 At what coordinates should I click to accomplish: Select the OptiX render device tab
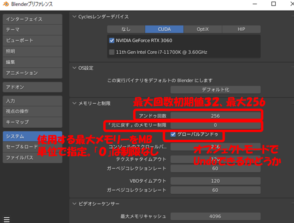(203, 29)
